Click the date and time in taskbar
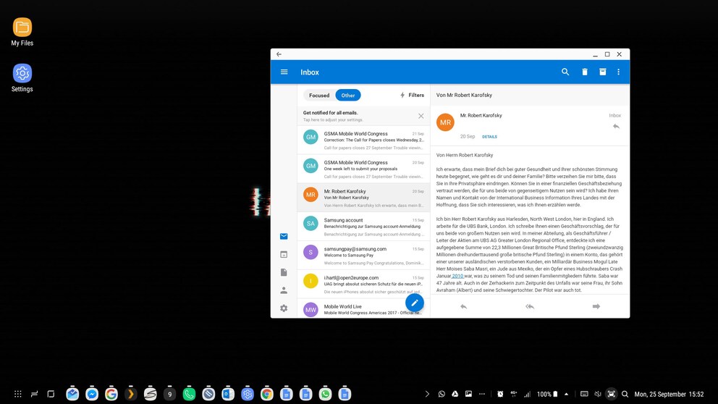 (x=669, y=394)
